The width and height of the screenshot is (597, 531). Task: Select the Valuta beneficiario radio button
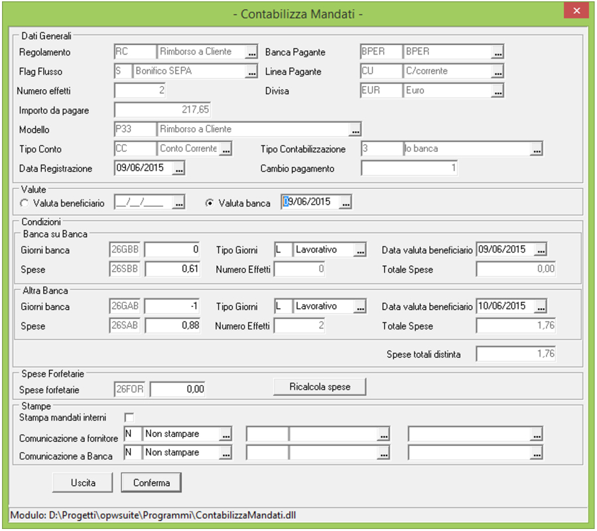(x=25, y=204)
